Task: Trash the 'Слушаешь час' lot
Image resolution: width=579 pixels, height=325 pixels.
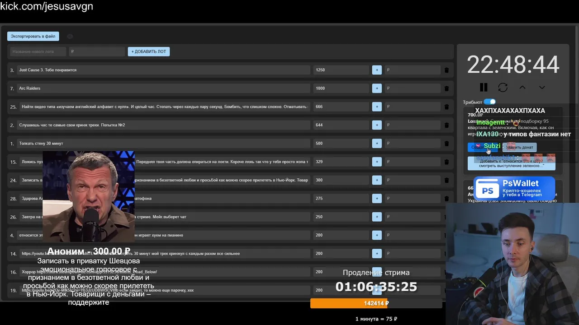Action: pos(446,125)
